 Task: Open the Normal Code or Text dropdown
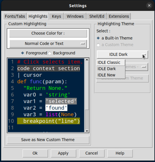click(x=48, y=43)
